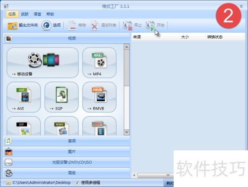Viewport: 248px width, 187px height.
Task: Click the task list horizontal scrollbar thumb
Action: coord(155,175)
